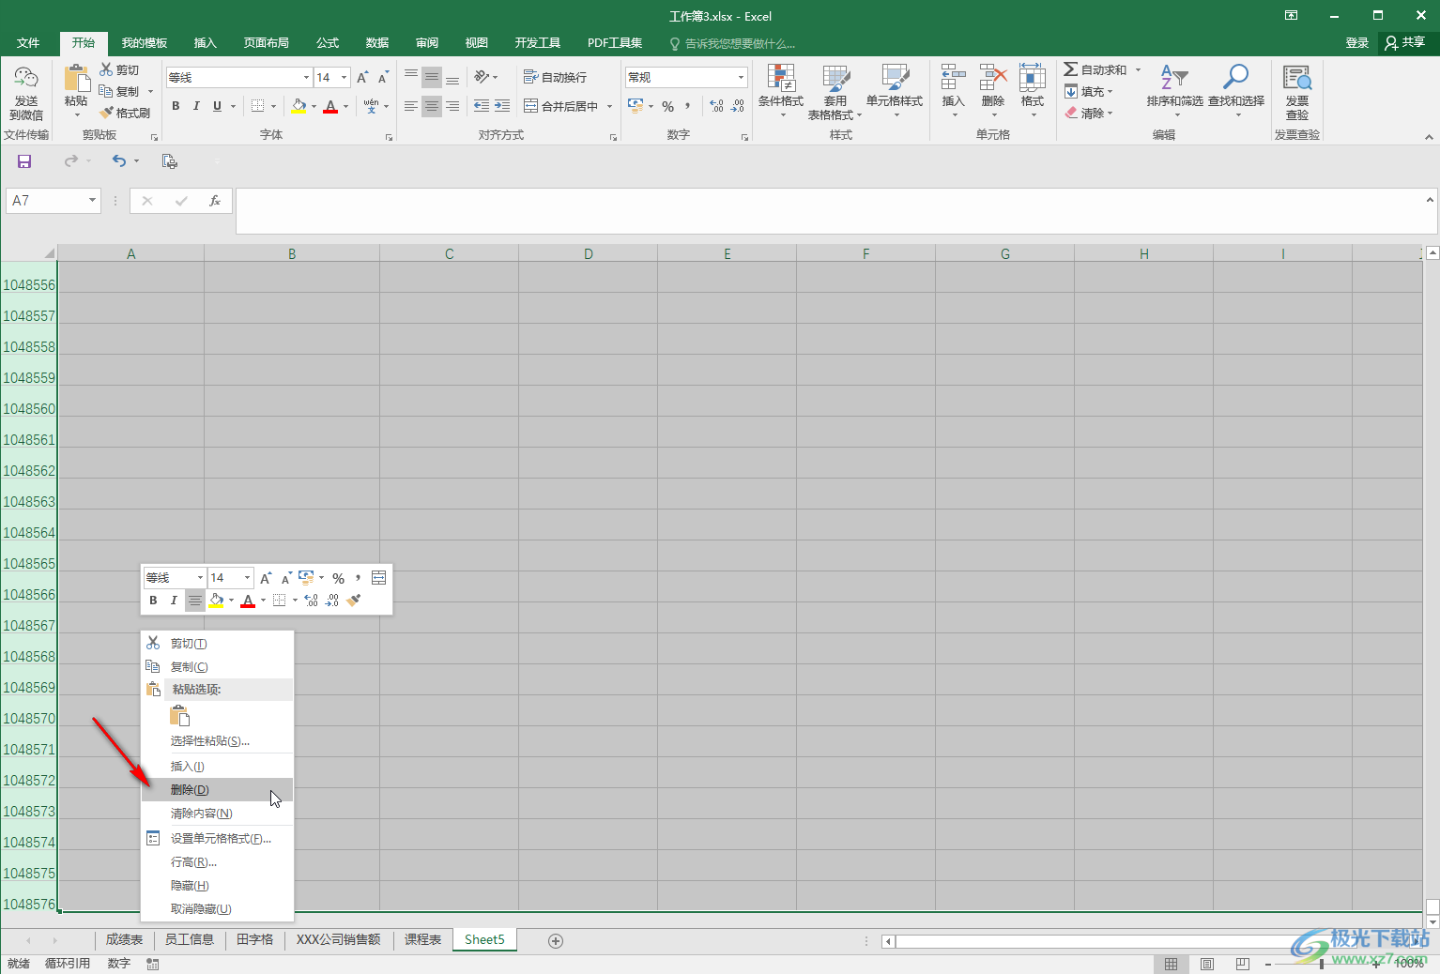1440x974 pixels.
Task: Click the Send to WeChat (发送到微信) icon
Action: (x=26, y=79)
